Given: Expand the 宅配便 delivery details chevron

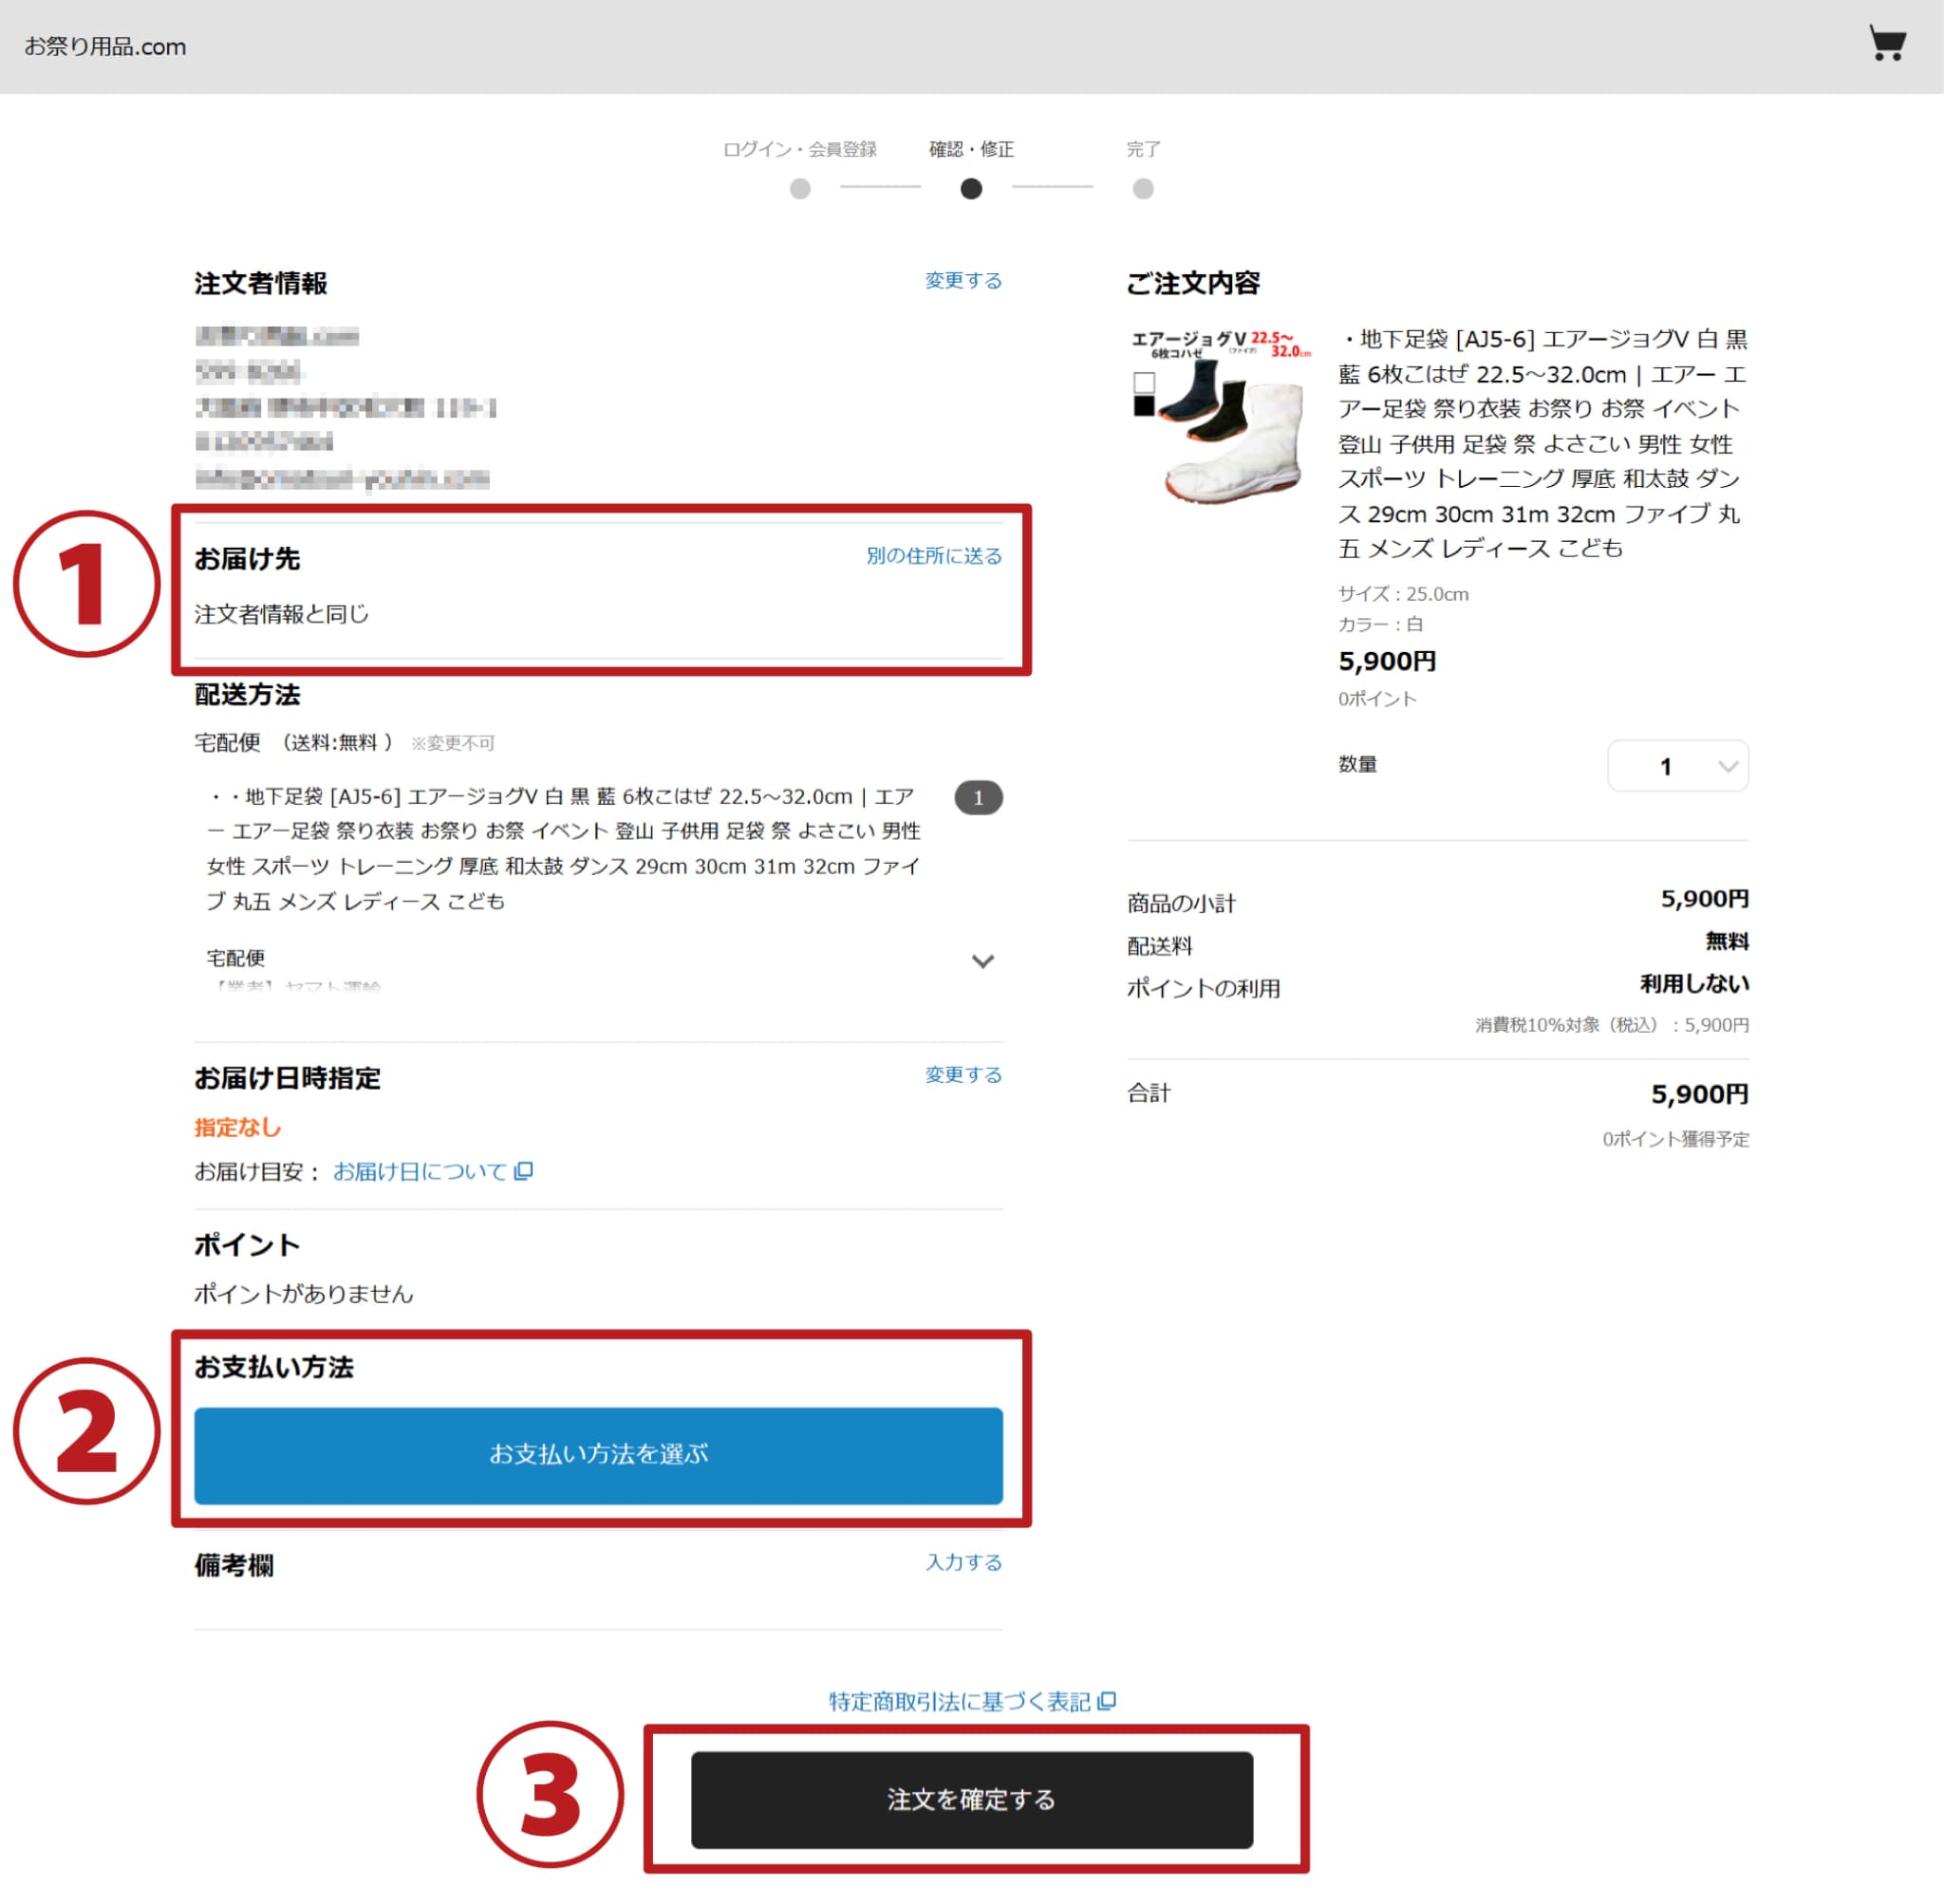Looking at the screenshot, I should coord(982,961).
